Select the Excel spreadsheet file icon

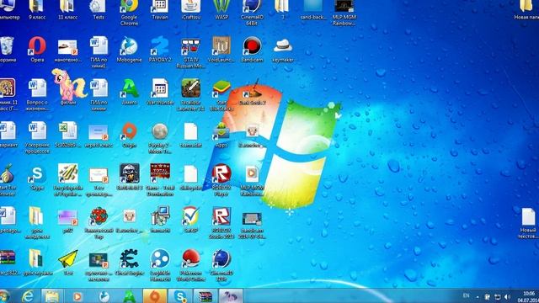coord(67,135)
